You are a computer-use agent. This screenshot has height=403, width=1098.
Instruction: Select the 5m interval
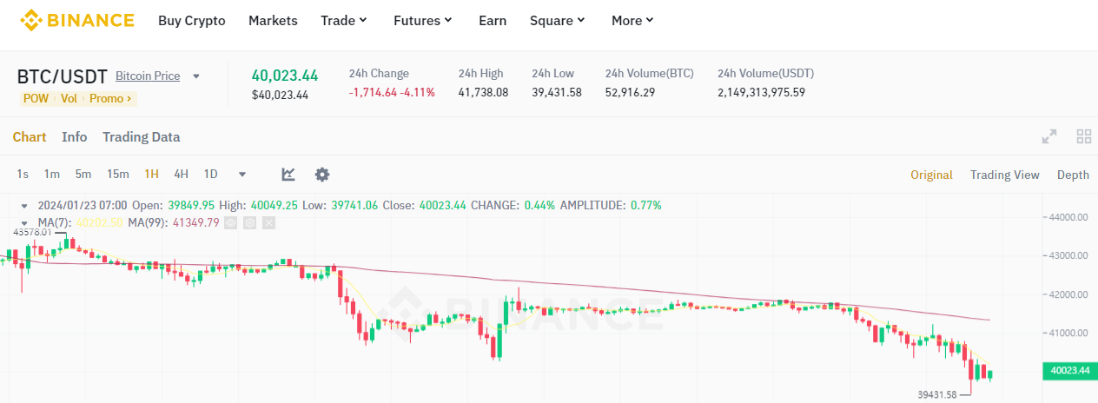tap(83, 175)
